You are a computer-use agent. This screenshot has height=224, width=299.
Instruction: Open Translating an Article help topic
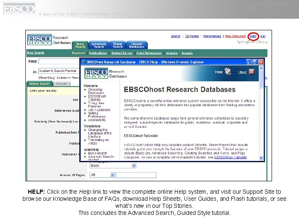click(x=98, y=141)
